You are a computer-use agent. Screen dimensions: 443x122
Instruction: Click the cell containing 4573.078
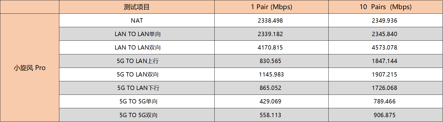pos(386,47)
